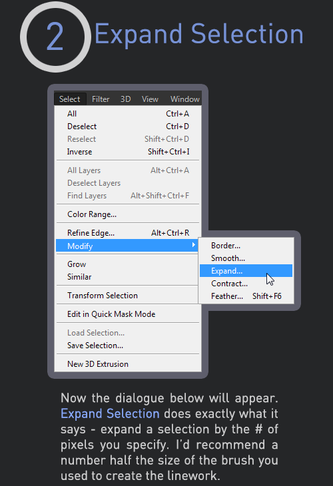Choose Save Selection menu entry
This screenshot has width=333, height=486.
coord(128,346)
